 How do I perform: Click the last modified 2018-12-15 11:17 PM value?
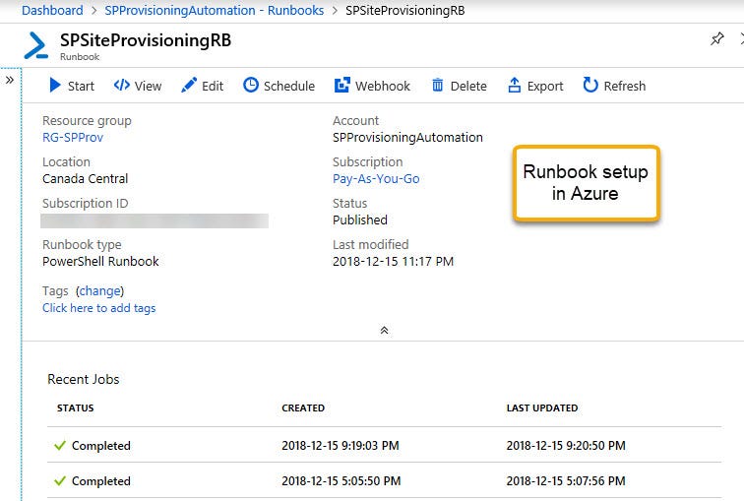click(393, 262)
